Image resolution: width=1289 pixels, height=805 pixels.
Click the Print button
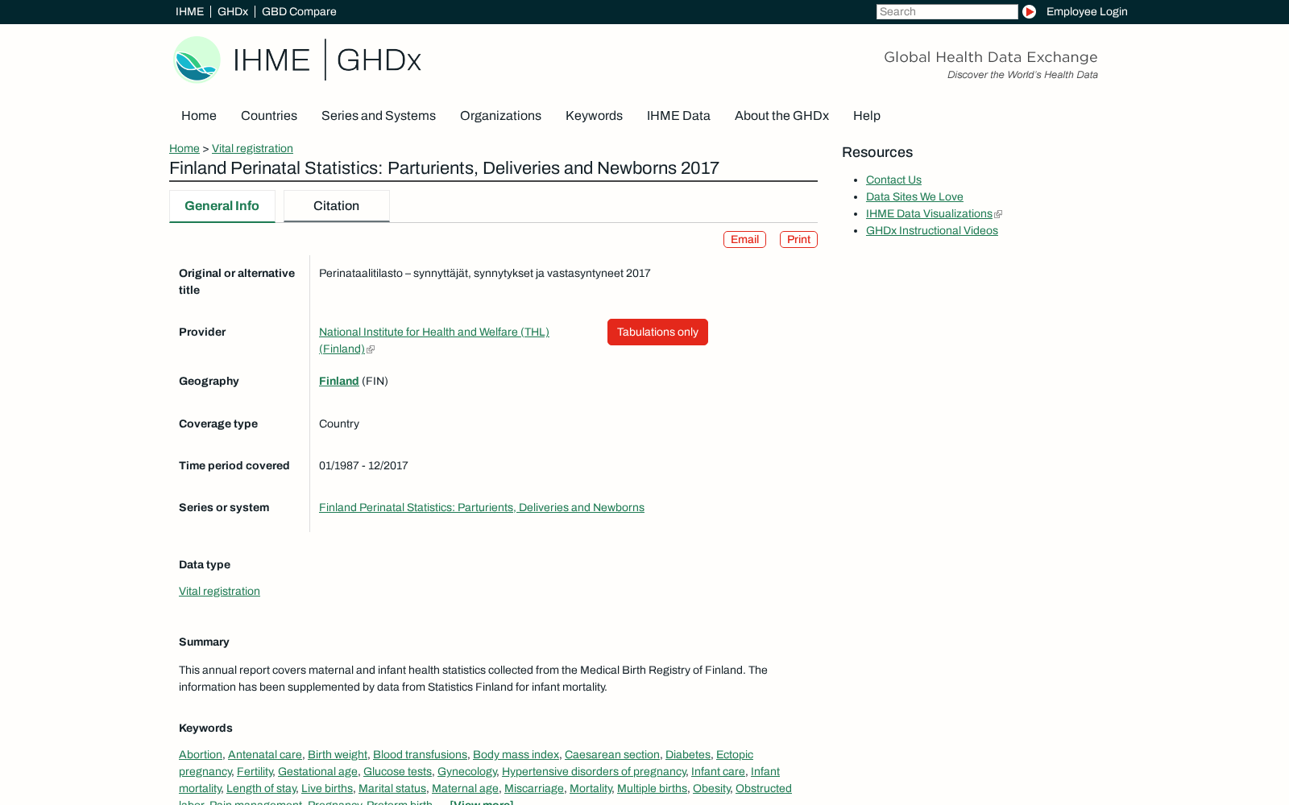pyautogui.click(x=798, y=240)
